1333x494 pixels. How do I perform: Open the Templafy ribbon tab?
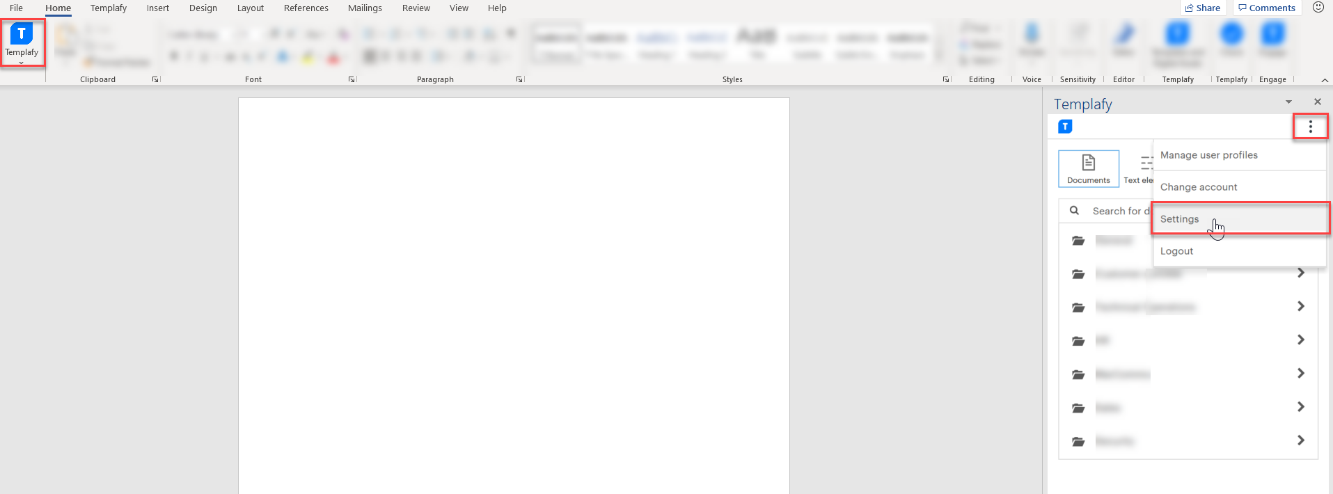pos(109,8)
